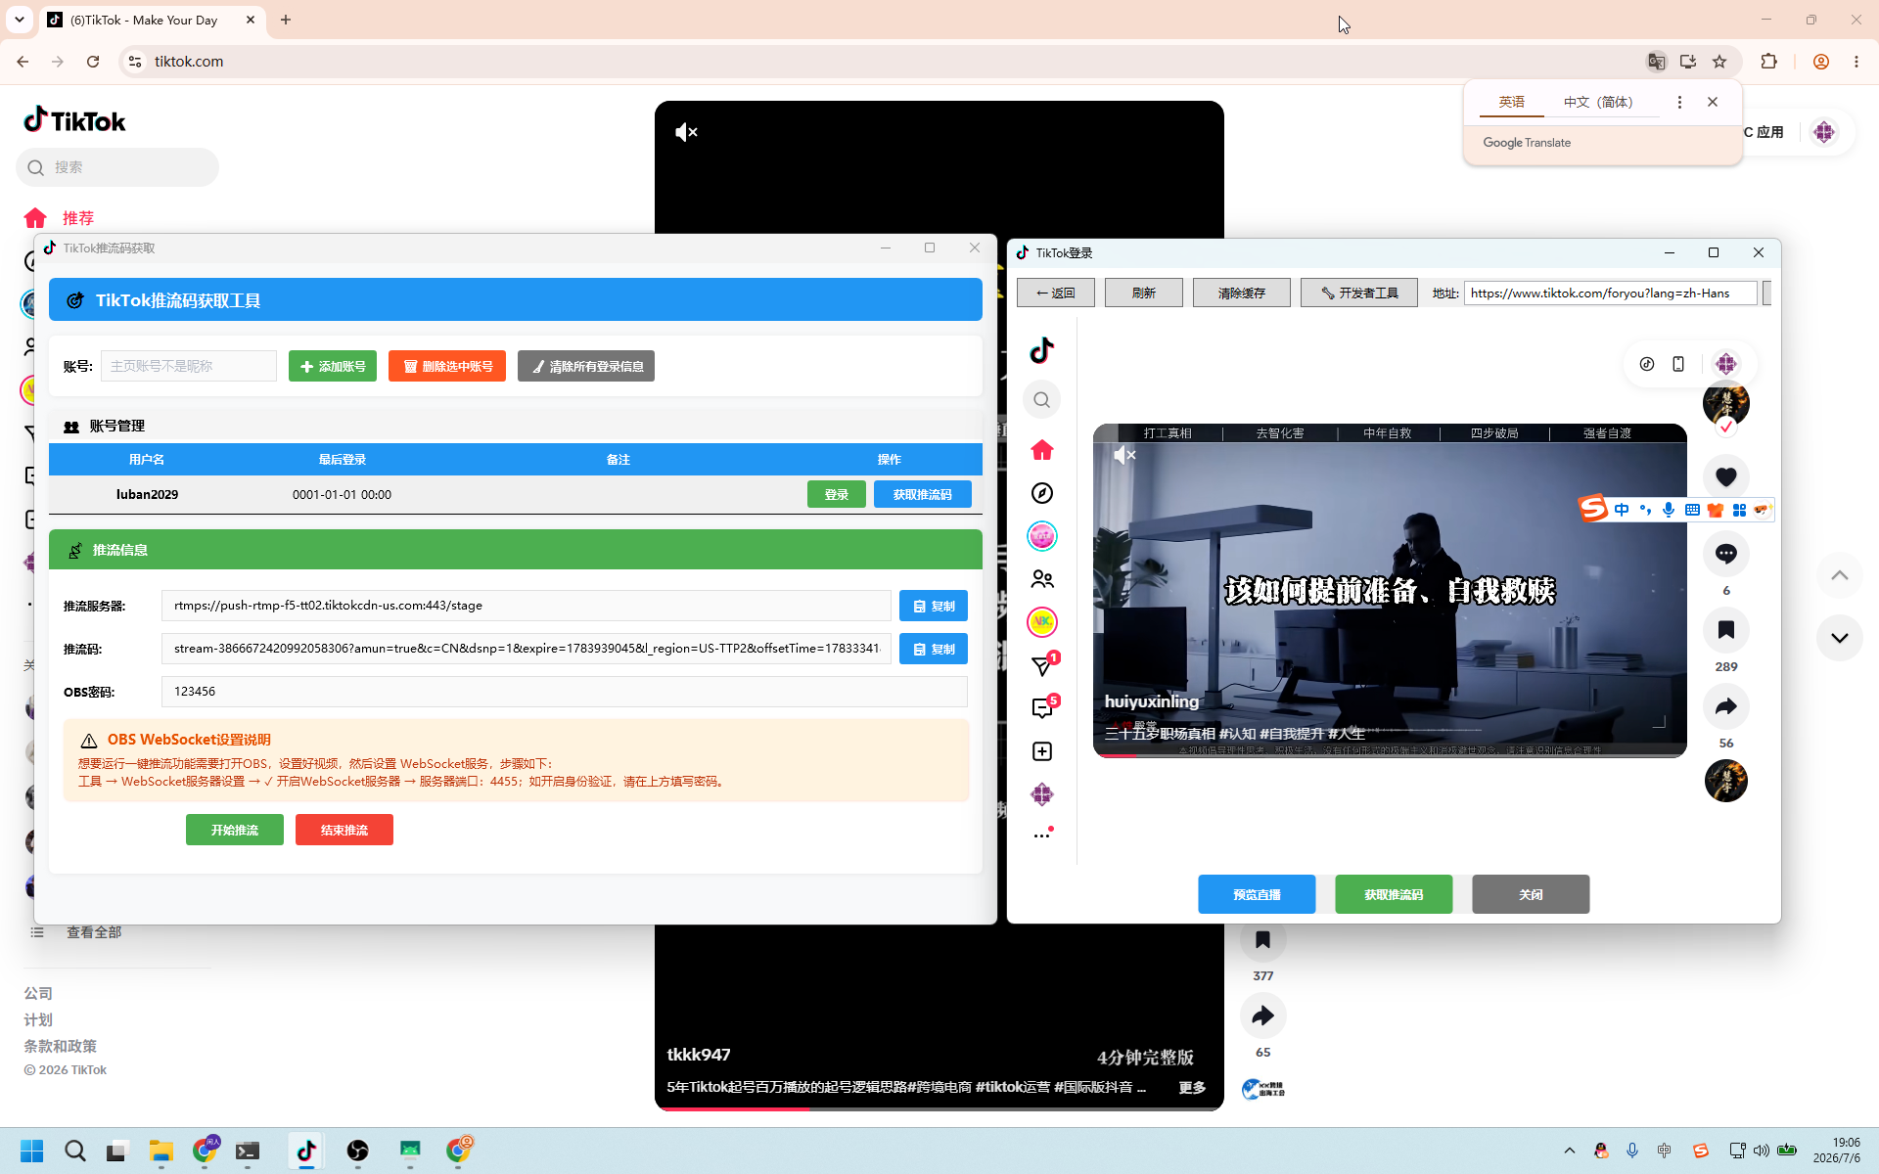Close the Google Translate popup
This screenshot has height=1174, width=1879.
click(x=1713, y=102)
